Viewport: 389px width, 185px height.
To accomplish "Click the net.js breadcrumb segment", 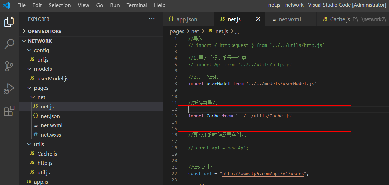I will [218, 31].
